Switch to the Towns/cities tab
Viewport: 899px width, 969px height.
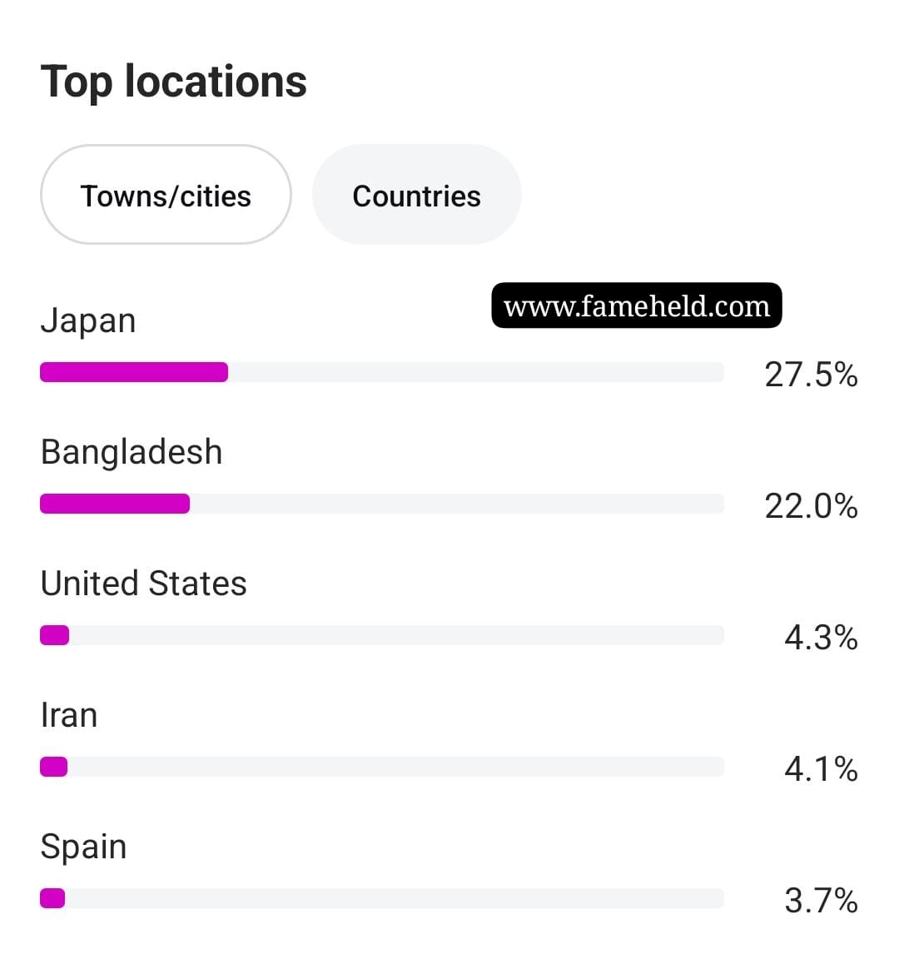(166, 195)
